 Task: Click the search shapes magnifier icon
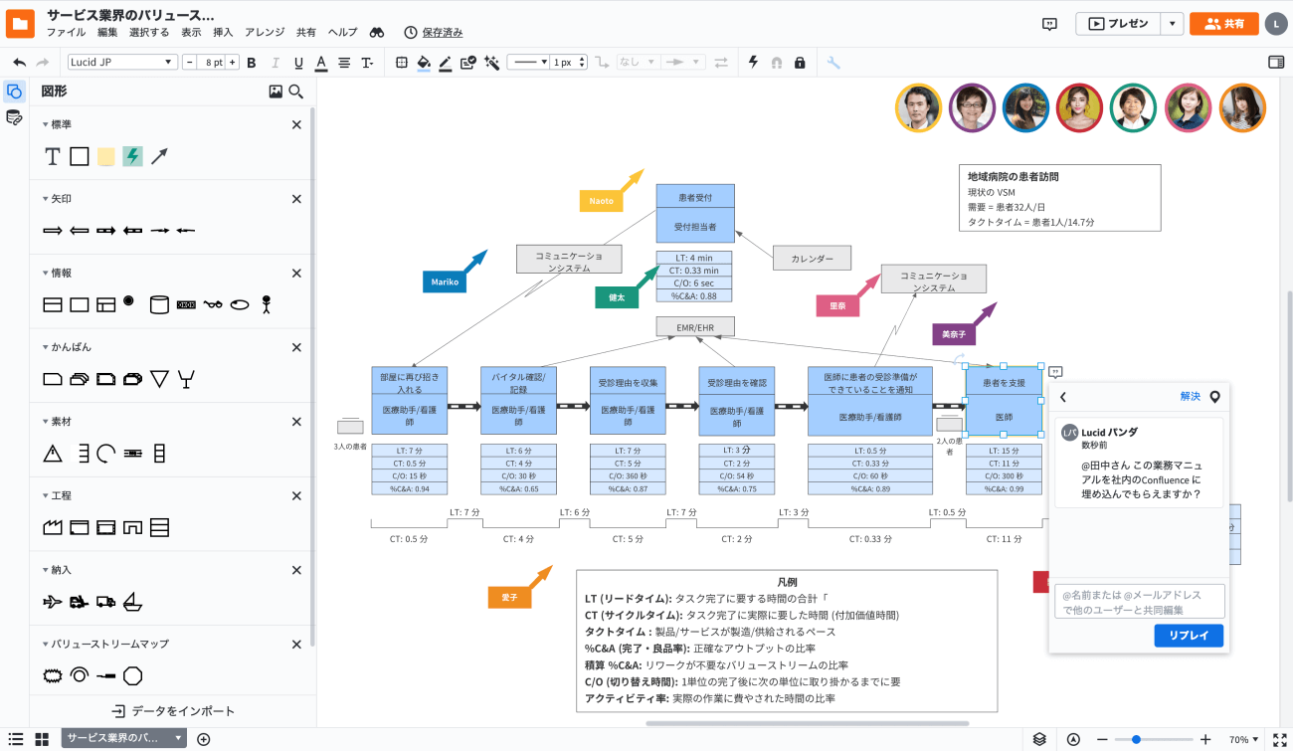point(296,92)
